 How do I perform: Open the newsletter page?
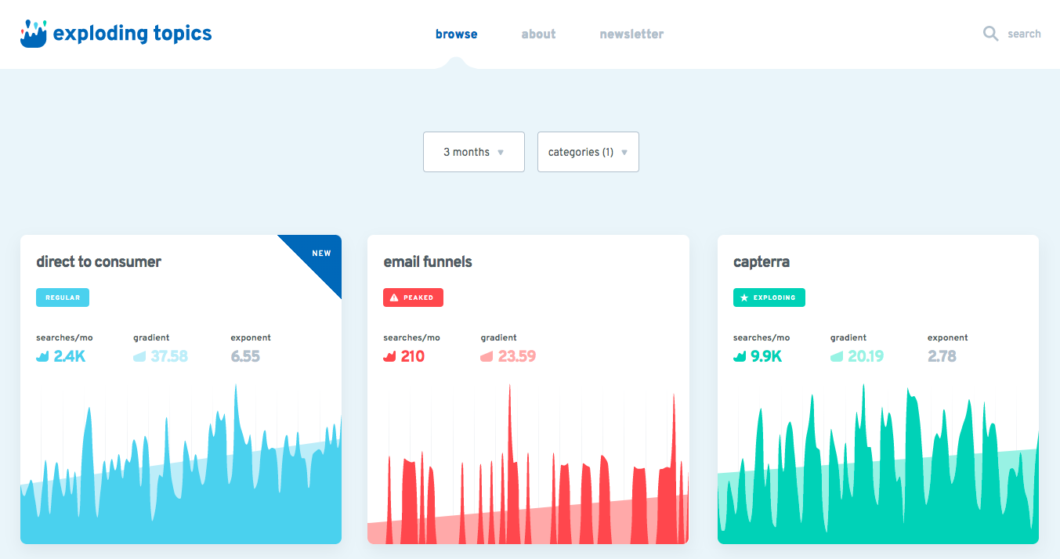click(x=631, y=34)
